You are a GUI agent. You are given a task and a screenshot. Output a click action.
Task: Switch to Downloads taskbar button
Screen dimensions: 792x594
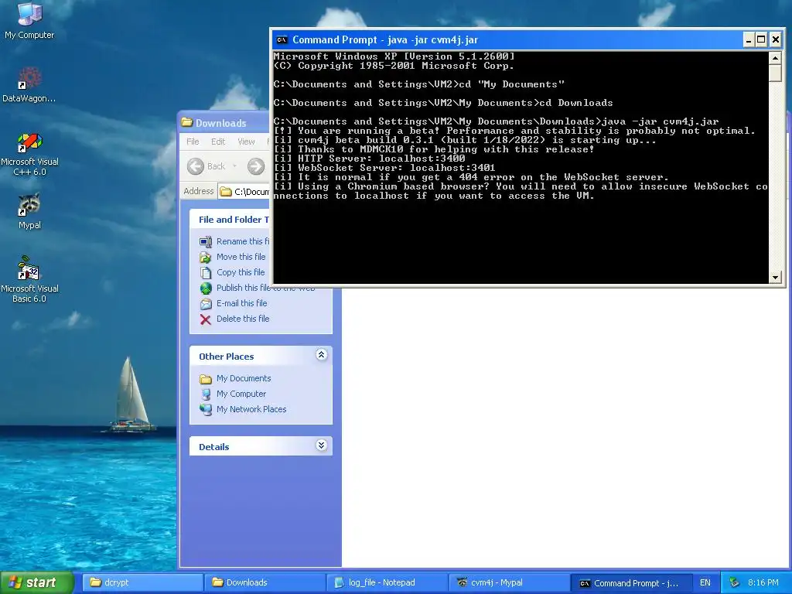265,582
